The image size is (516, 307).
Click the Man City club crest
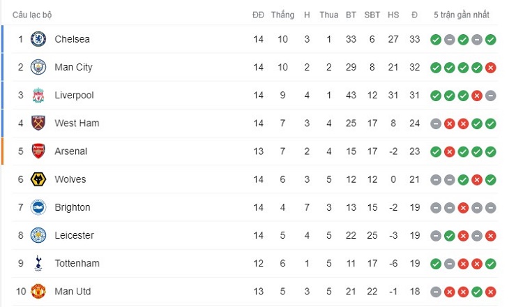38,67
